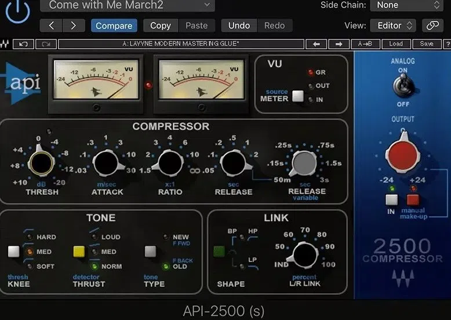Select the GR meter LED
The height and width of the screenshot is (320, 451).
pos(311,72)
